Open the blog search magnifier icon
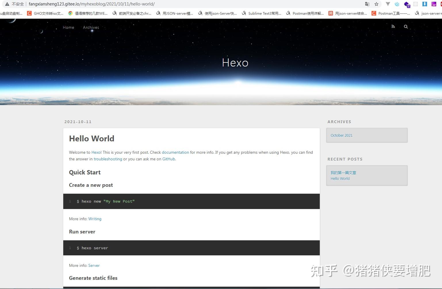The image size is (442, 289). coord(405,26)
